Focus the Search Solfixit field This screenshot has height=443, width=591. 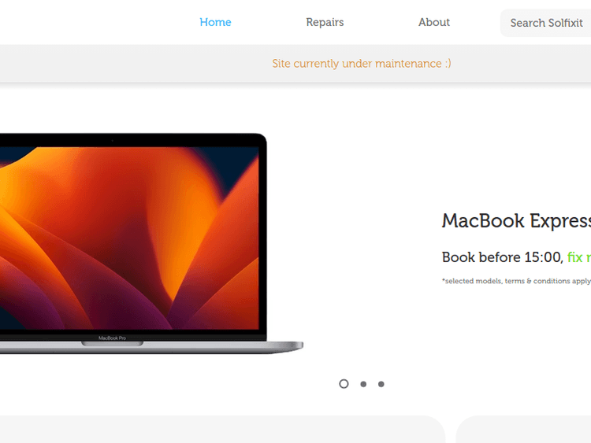pyautogui.click(x=546, y=23)
